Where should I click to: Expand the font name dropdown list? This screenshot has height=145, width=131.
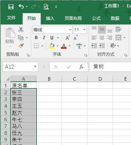click(x=70, y=29)
